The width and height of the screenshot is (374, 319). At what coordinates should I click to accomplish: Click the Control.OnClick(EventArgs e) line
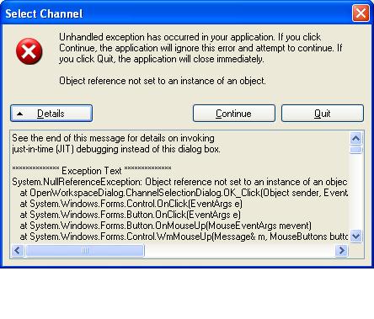tap(131, 204)
